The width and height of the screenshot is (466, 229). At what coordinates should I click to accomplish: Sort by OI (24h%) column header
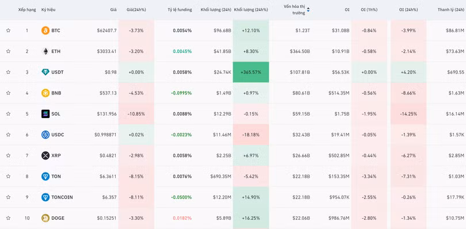pos(408,10)
